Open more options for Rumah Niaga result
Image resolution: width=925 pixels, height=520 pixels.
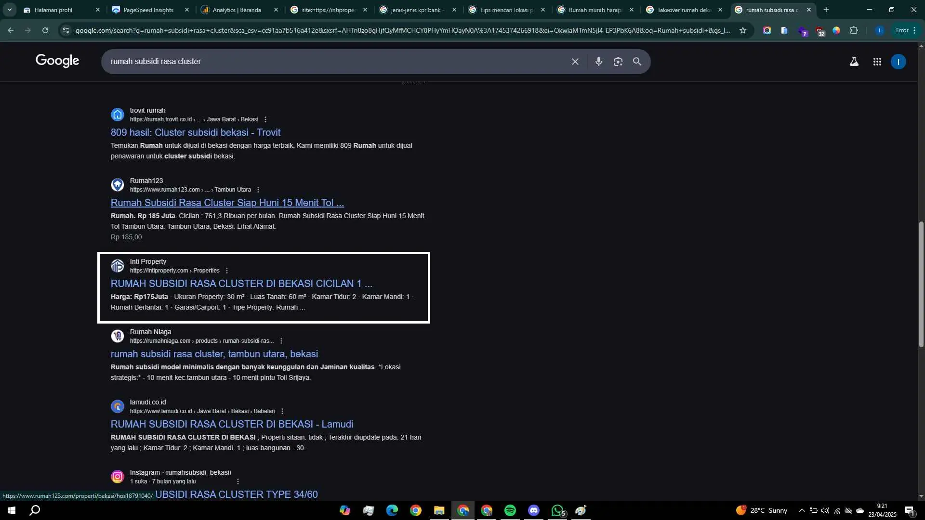[x=281, y=341]
